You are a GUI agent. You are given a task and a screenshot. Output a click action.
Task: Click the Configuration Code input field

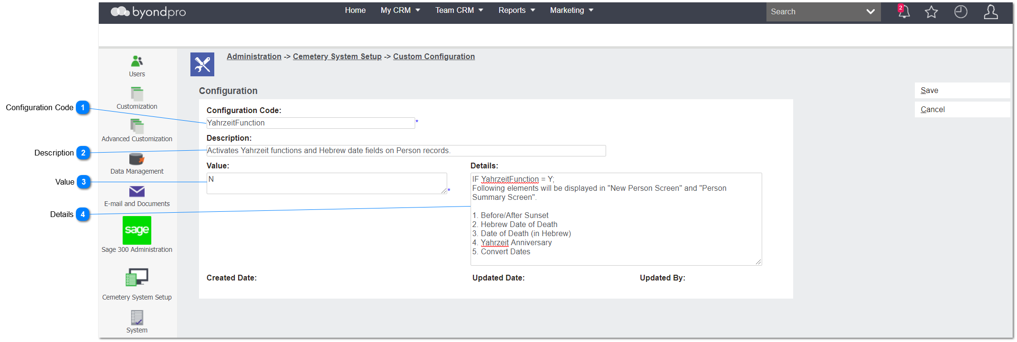coord(311,123)
